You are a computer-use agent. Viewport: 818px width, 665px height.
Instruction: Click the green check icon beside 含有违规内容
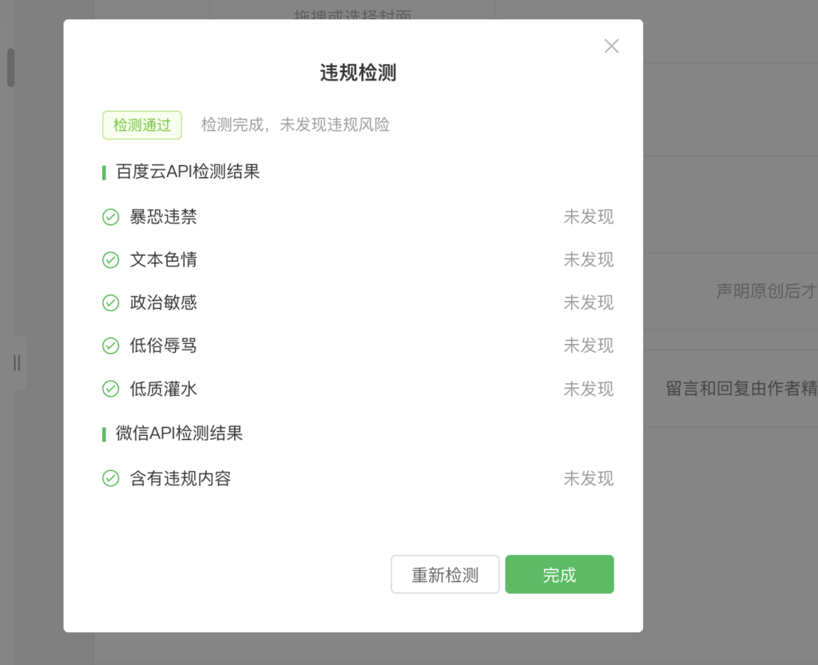[110, 478]
